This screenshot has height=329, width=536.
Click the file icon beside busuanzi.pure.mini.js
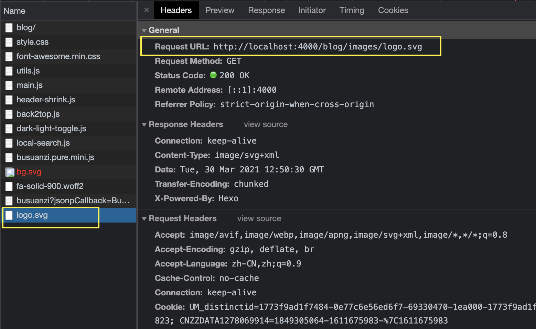[9, 157]
